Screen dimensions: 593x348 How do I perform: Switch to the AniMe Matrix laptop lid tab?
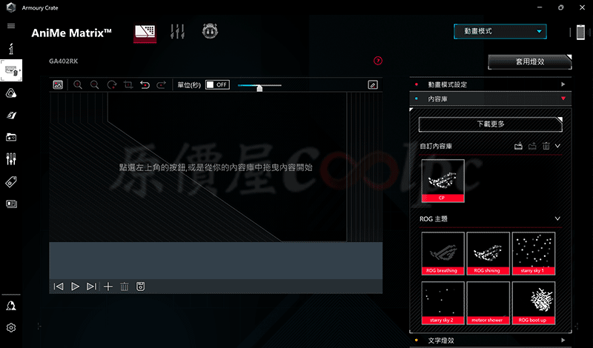pos(145,33)
